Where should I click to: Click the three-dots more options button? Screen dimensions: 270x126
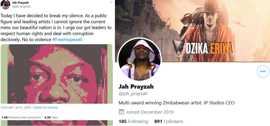click(x=263, y=71)
